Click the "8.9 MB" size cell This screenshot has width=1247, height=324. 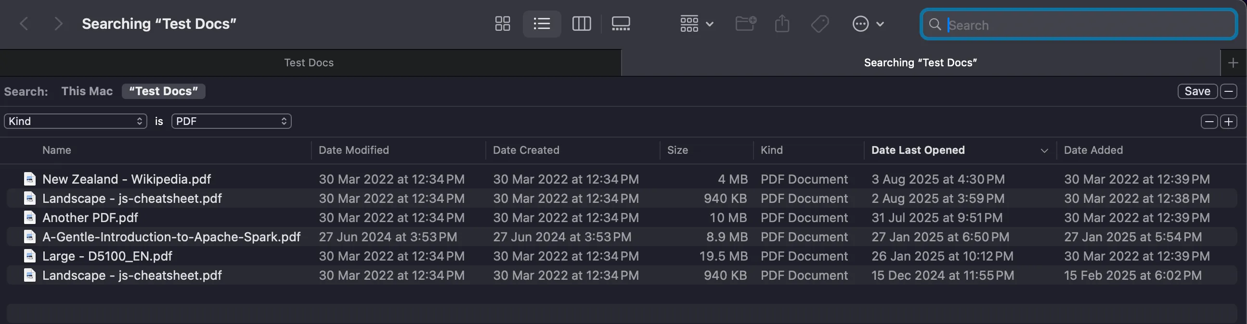click(727, 237)
